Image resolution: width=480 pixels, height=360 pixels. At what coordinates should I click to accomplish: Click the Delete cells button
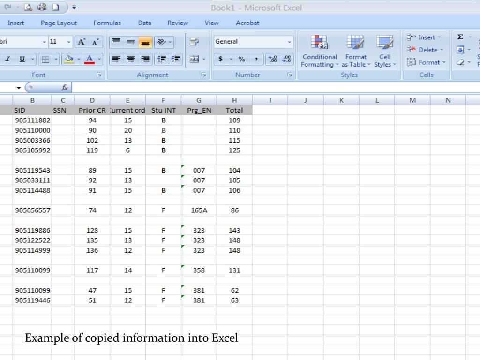(x=425, y=50)
